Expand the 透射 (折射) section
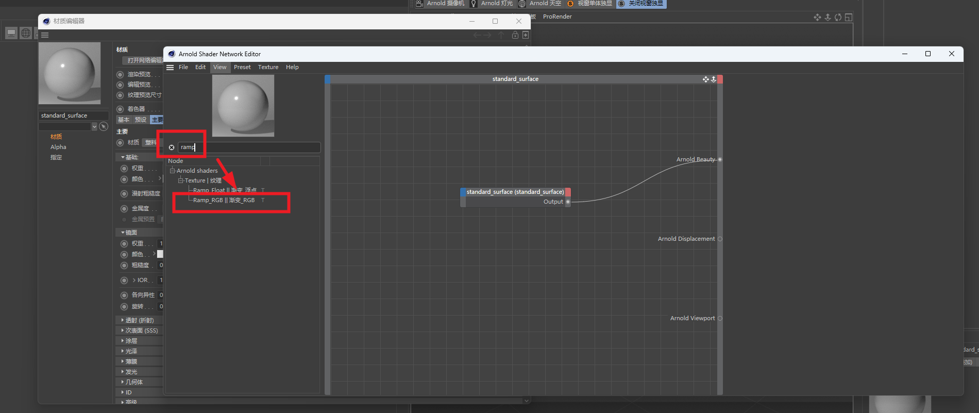 coord(123,320)
